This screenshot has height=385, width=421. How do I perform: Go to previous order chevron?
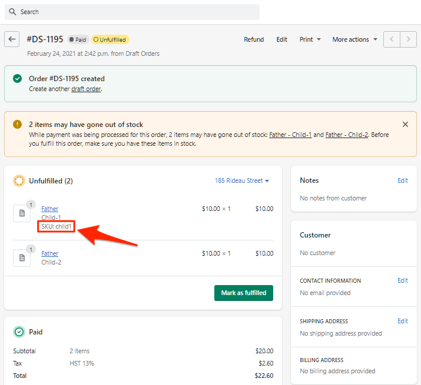392,39
